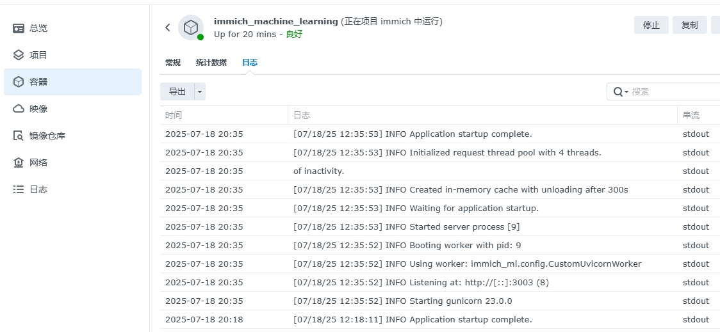The height and width of the screenshot is (332, 720).
Task: Open 网络 in the sidebar menu
Action: point(72,162)
